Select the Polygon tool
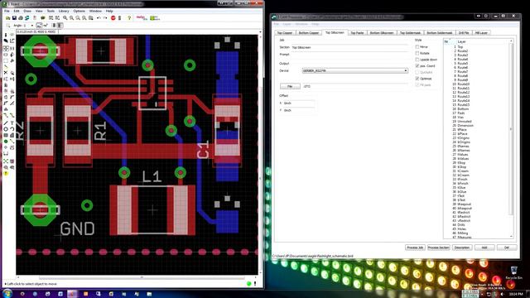Viewport: 530px width, 298px height. point(12,135)
